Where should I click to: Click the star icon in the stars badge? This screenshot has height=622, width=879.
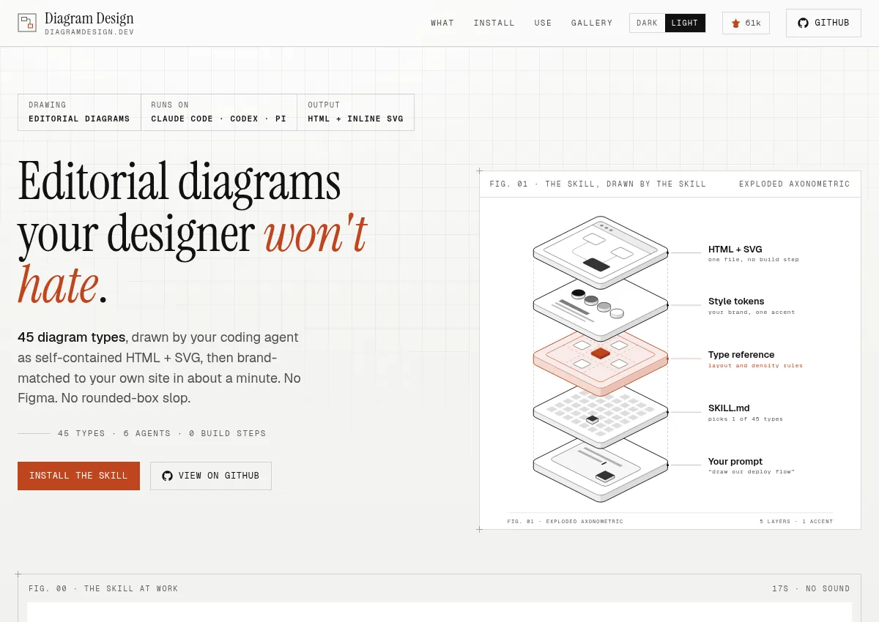[735, 23]
